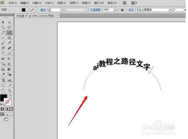Screen dimensions: 188x139
Task: Enable Draw Inside mode
Action: pos(11,114)
